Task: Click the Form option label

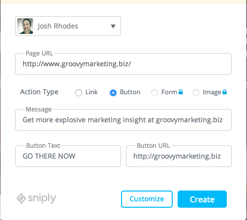Action: coord(169,92)
